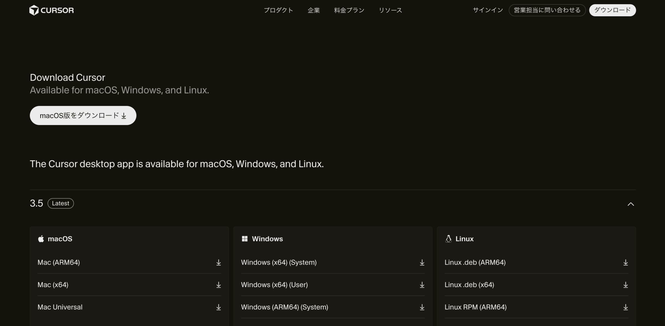Click the download arrow for Mac (x64)
665x326 pixels.
point(219,285)
